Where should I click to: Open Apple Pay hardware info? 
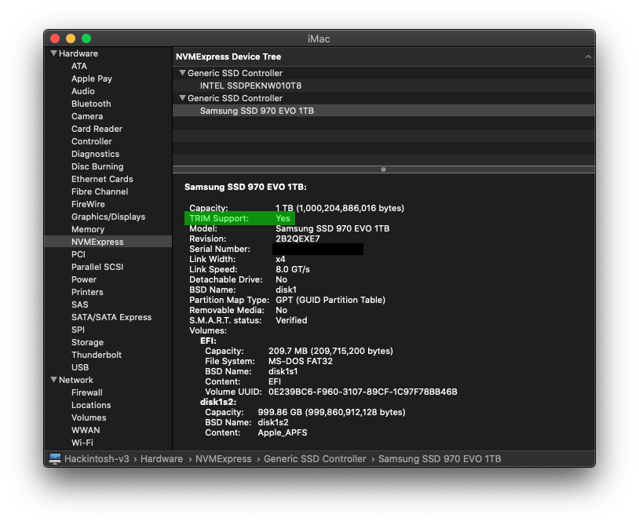tap(92, 78)
